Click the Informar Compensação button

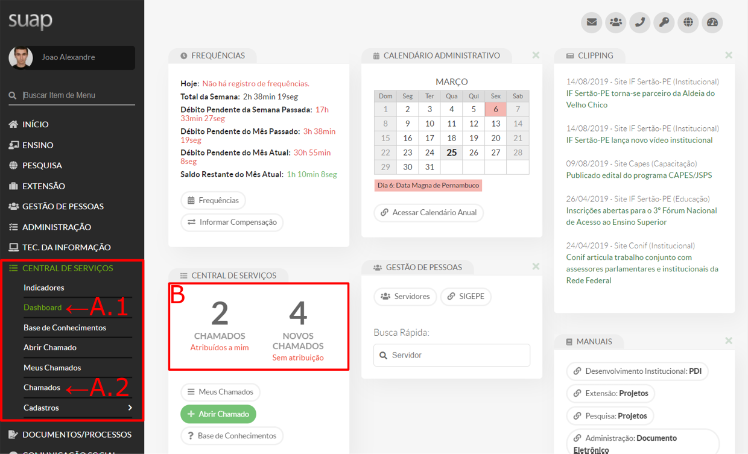(x=232, y=222)
